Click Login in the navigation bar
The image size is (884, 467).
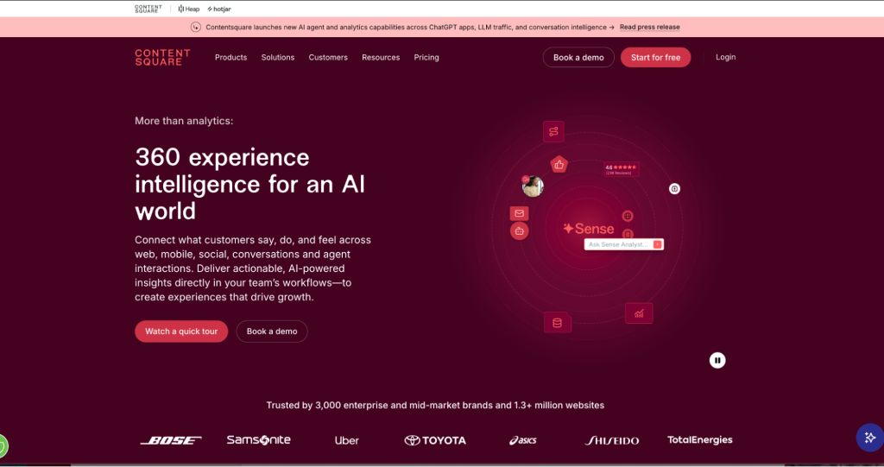tap(725, 57)
